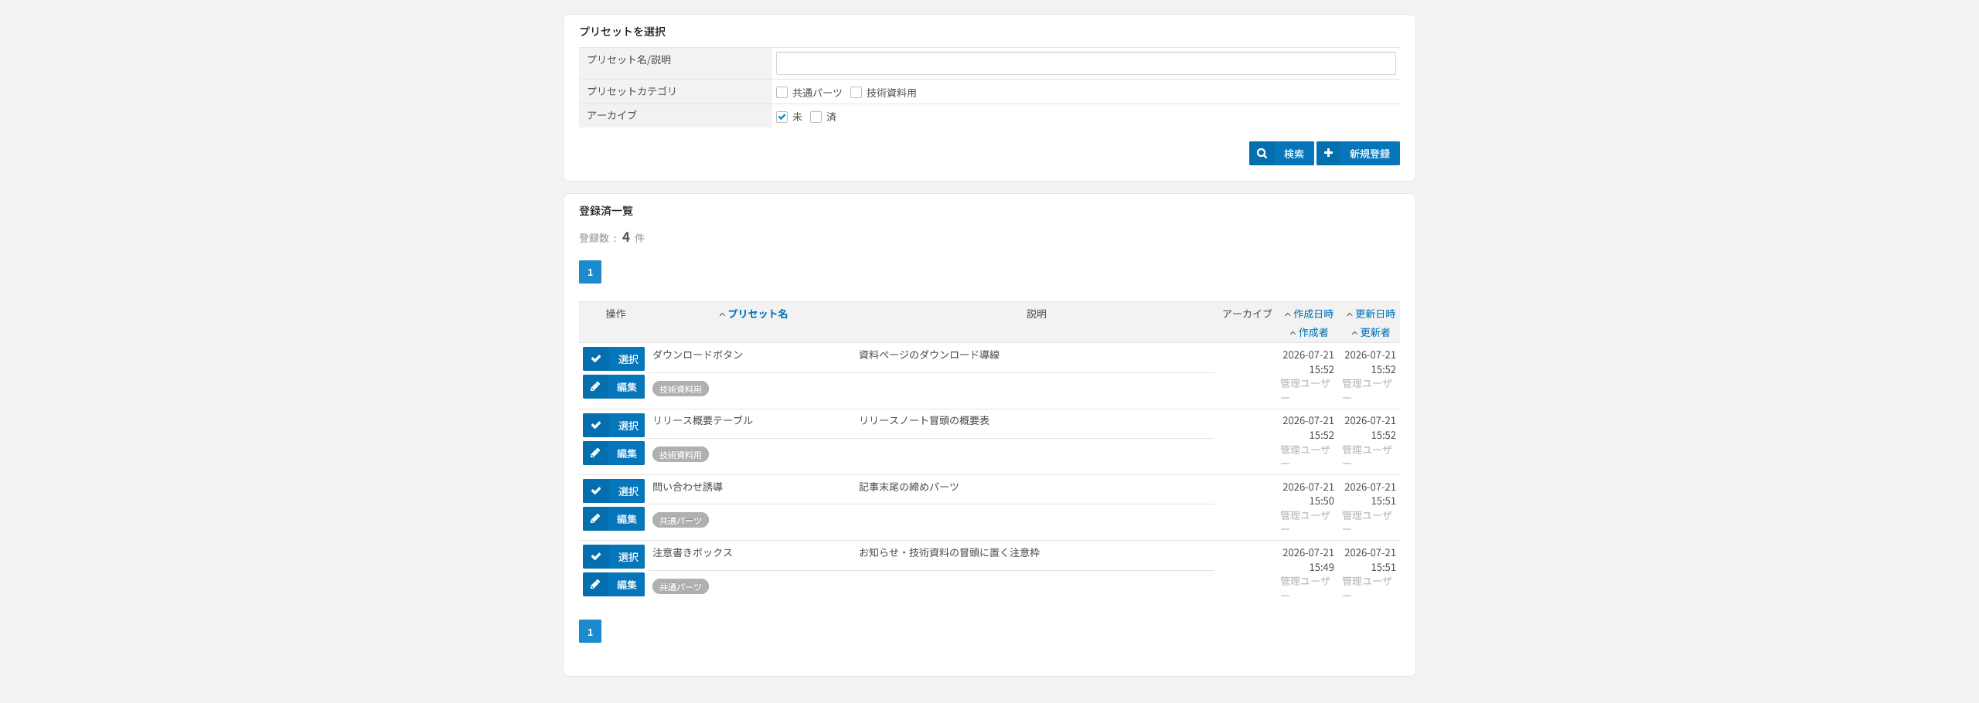Click 共通パーツ tag under 注意書きボックス

(680, 586)
